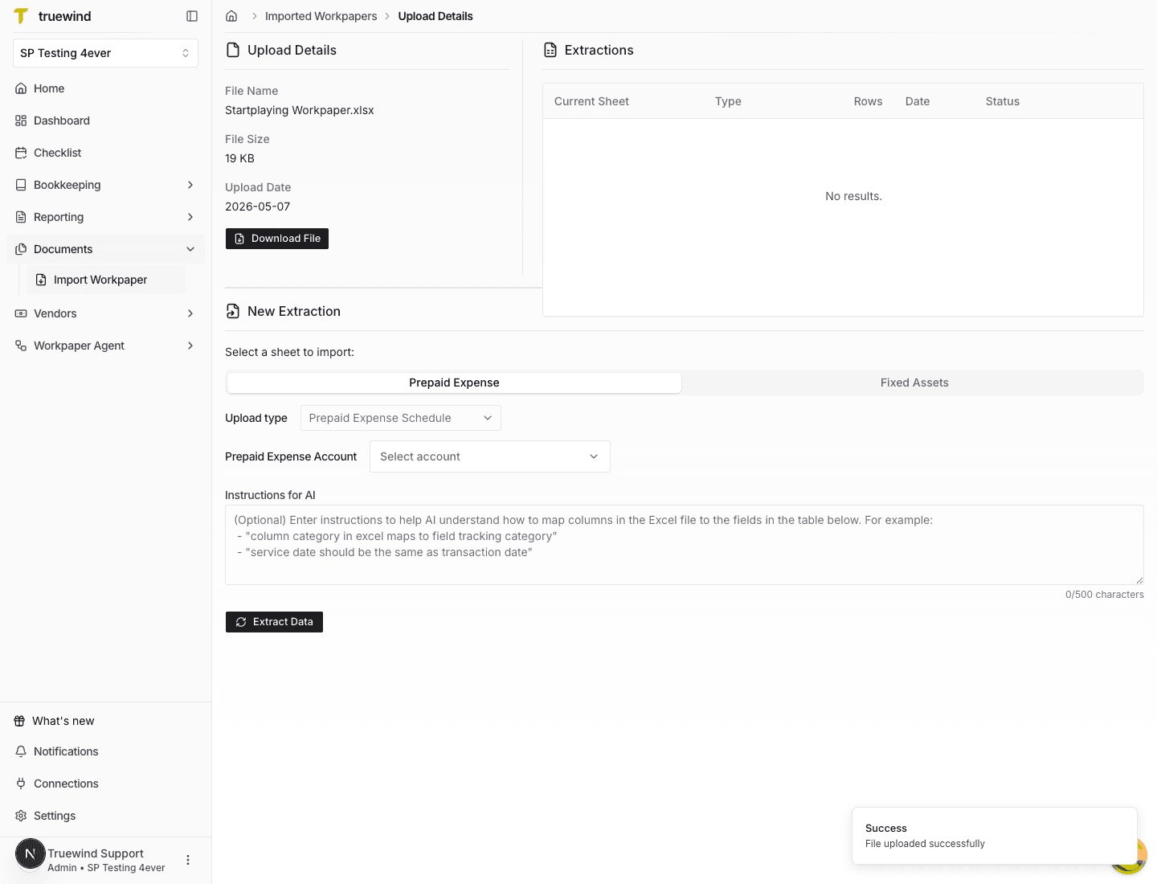Viewport: 1157px width, 884px height.
Task: Click the Checklist calendar icon
Action: point(21,153)
